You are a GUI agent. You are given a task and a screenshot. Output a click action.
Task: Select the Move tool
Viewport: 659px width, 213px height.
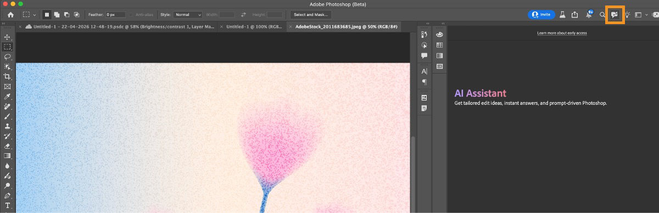[8, 37]
